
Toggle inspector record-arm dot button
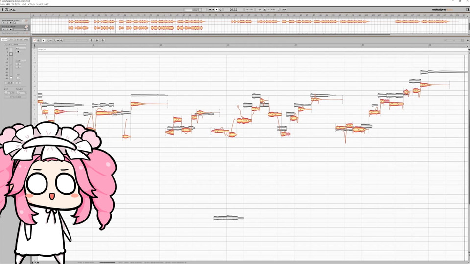tap(18, 52)
